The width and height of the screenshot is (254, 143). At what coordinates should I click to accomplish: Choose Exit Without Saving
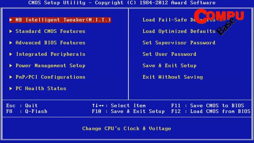pos(173,77)
